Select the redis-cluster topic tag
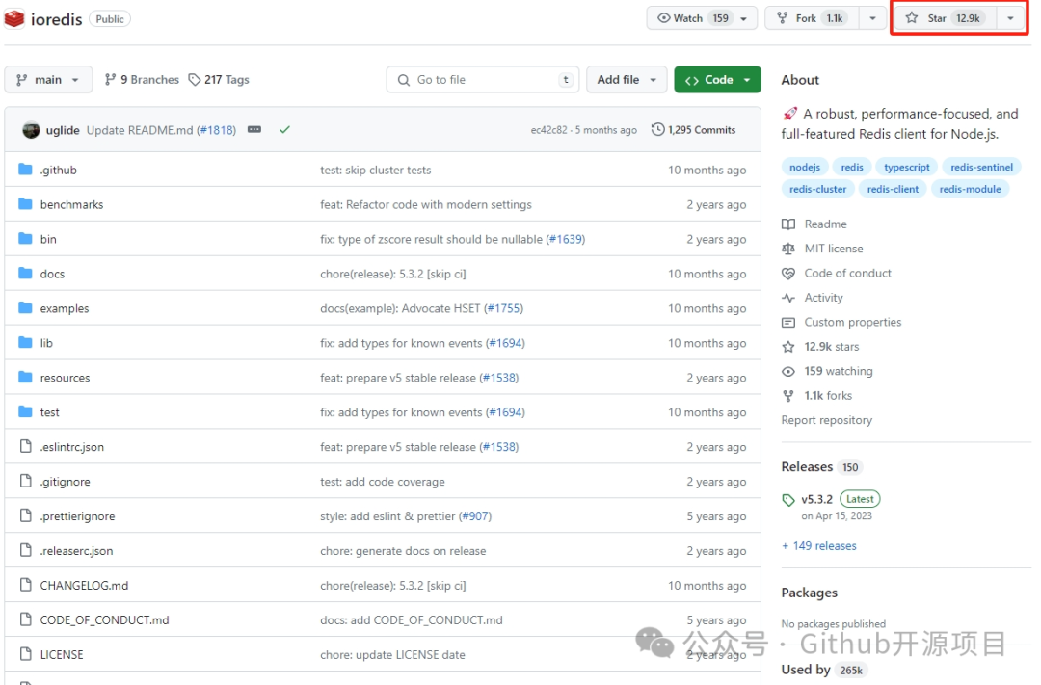The height and width of the screenshot is (685, 1041). point(818,189)
